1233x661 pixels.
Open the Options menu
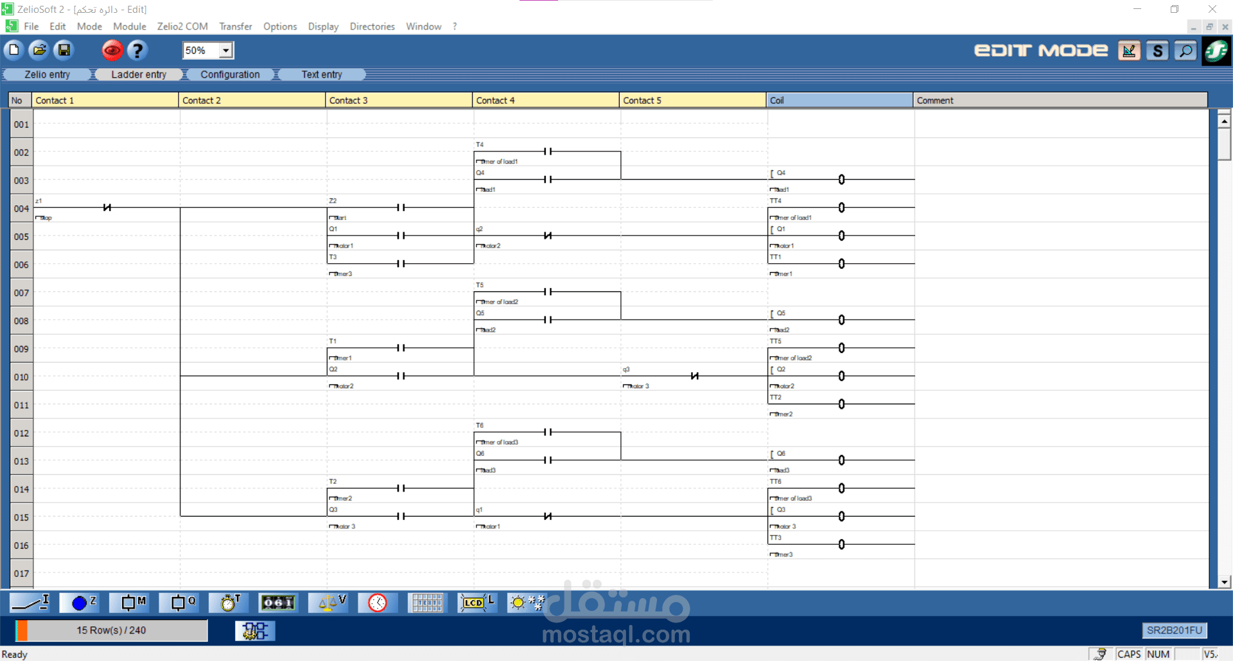pyautogui.click(x=280, y=26)
